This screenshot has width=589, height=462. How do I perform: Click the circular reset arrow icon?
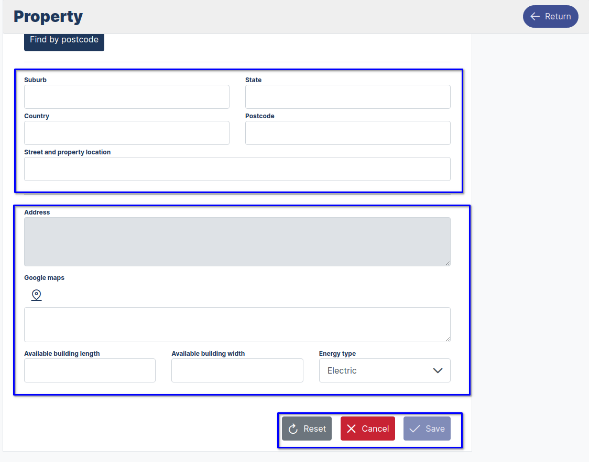[292, 428]
